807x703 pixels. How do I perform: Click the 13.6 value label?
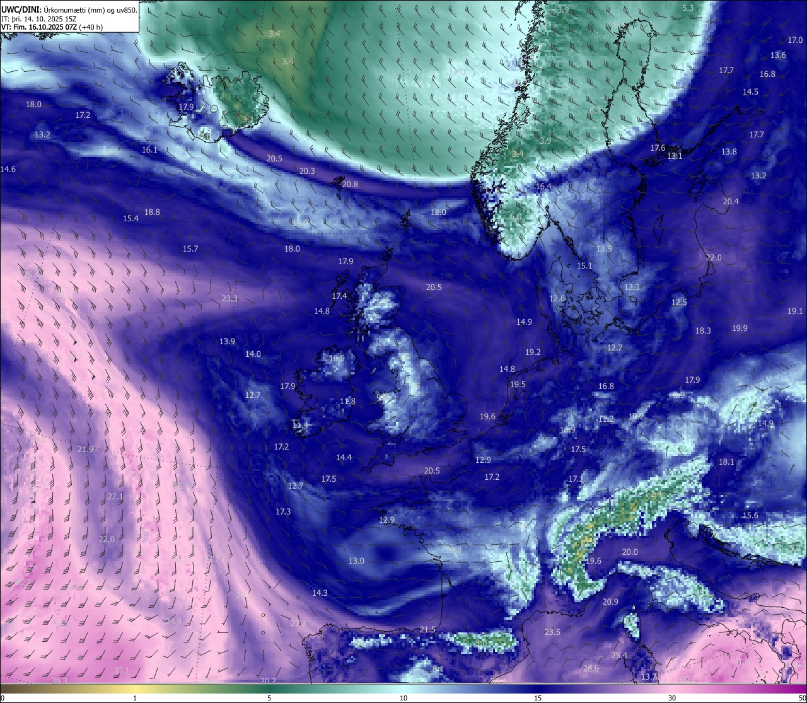pyautogui.click(x=778, y=55)
